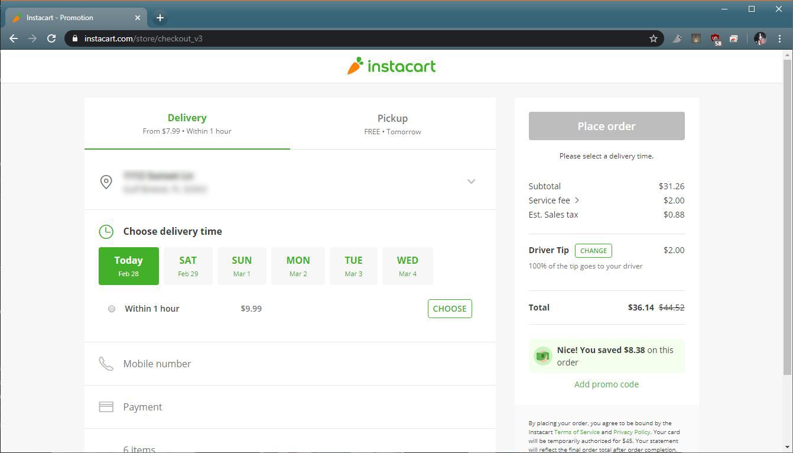Click the Total $36.14 amount
Viewport: 793px width, 453px height.
(x=641, y=308)
